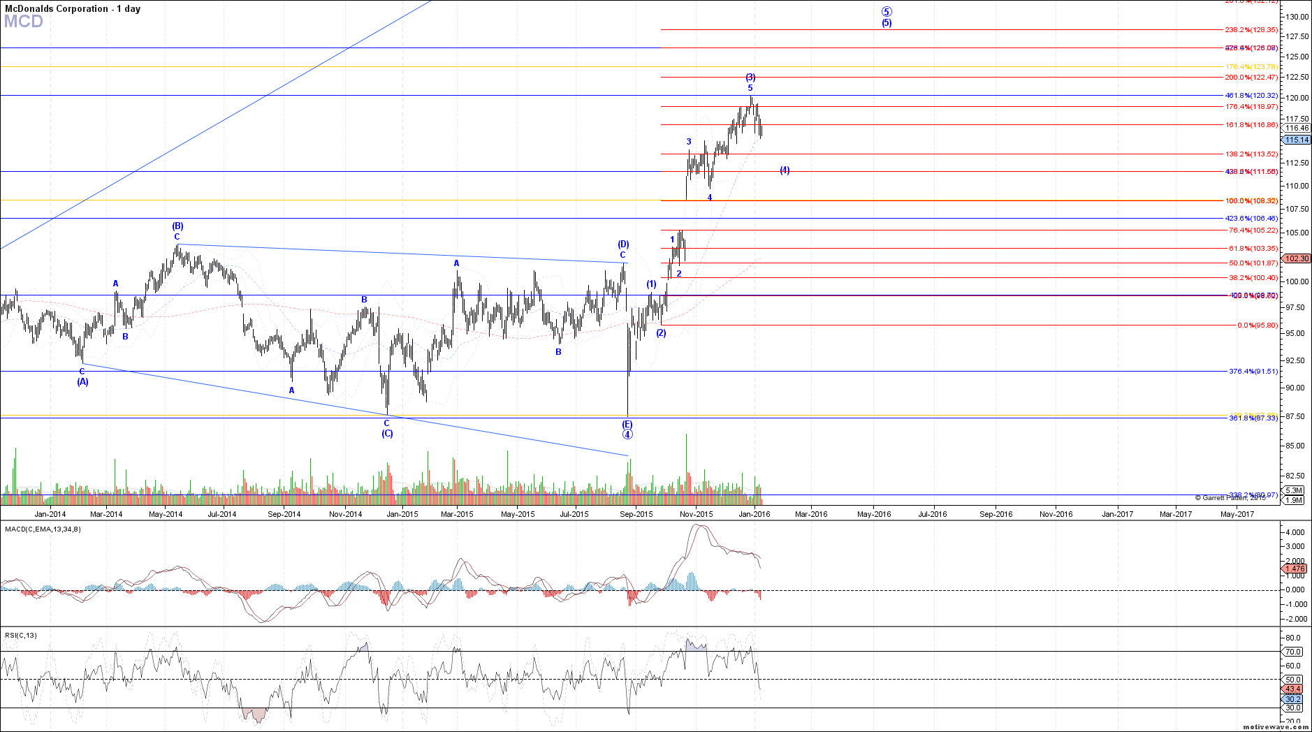Select the 238.2%(128.35) Fibonacci level label

(x=1251, y=30)
